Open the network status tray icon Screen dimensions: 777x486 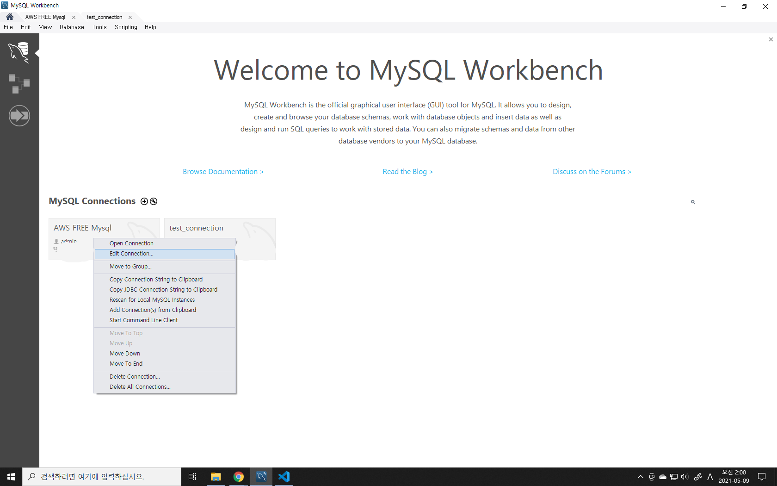click(x=674, y=477)
